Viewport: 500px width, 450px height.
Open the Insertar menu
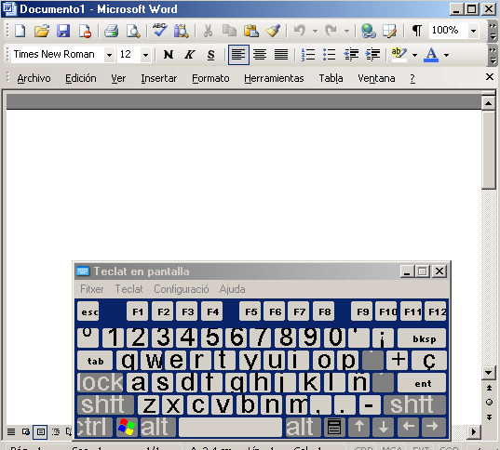[x=159, y=78]
